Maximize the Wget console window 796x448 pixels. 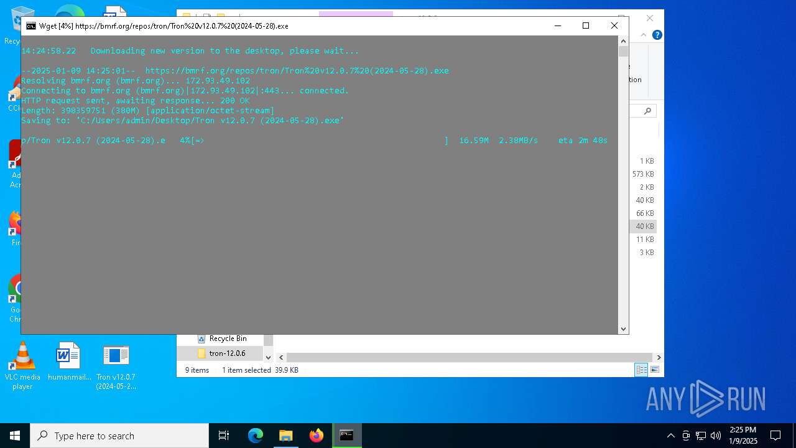point(586,26)
